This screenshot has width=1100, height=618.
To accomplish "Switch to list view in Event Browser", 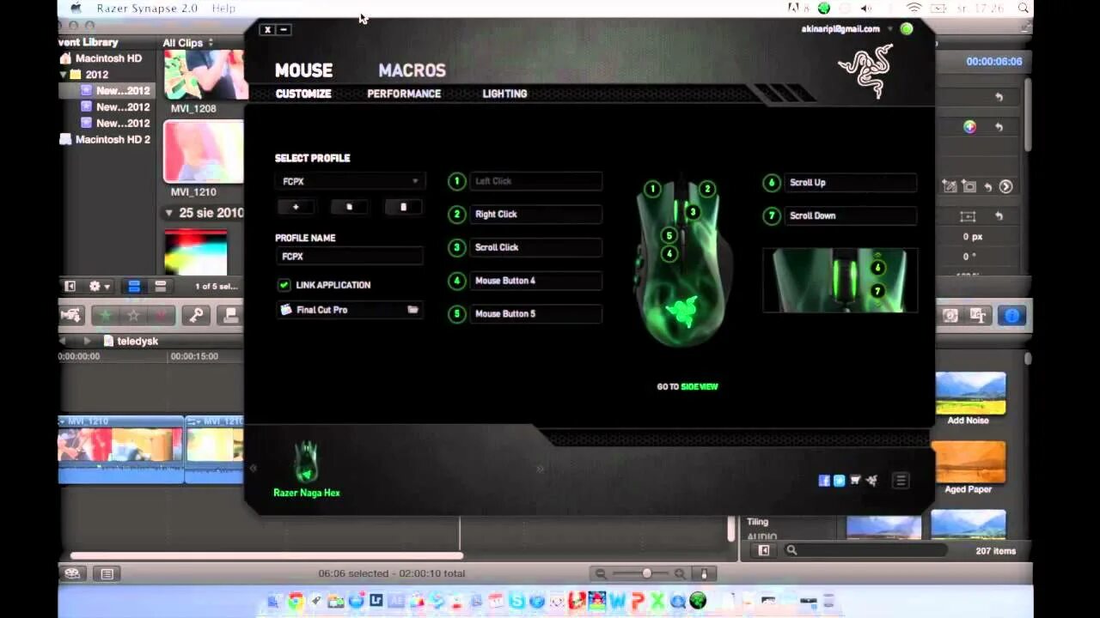I will coord(160,287).
